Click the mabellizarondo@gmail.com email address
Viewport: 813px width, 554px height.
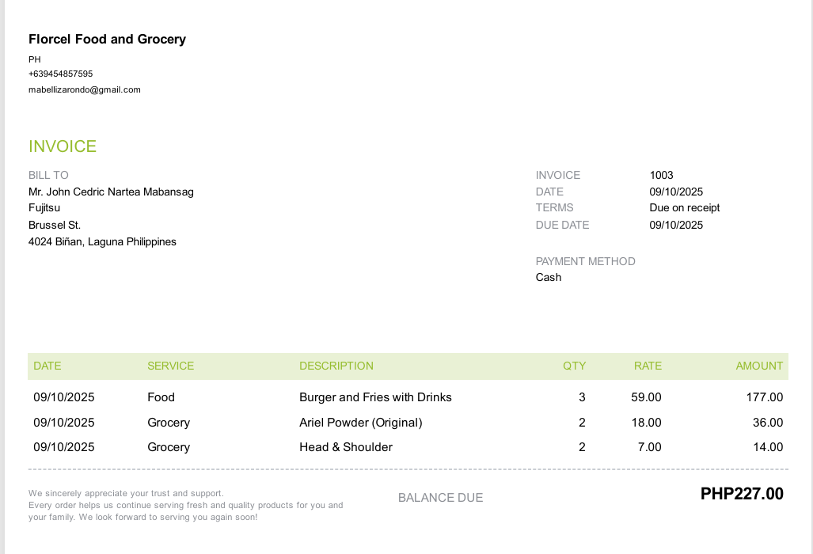click(x=85, y=90)
